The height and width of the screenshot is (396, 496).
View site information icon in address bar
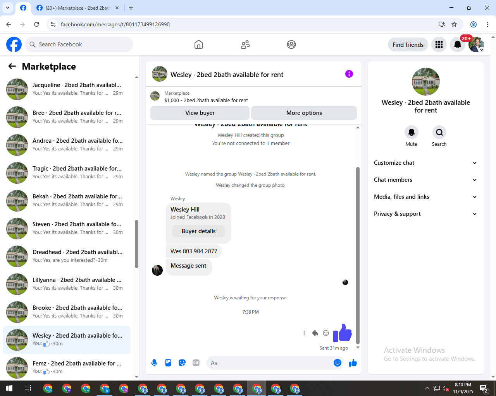click(53, 24)
